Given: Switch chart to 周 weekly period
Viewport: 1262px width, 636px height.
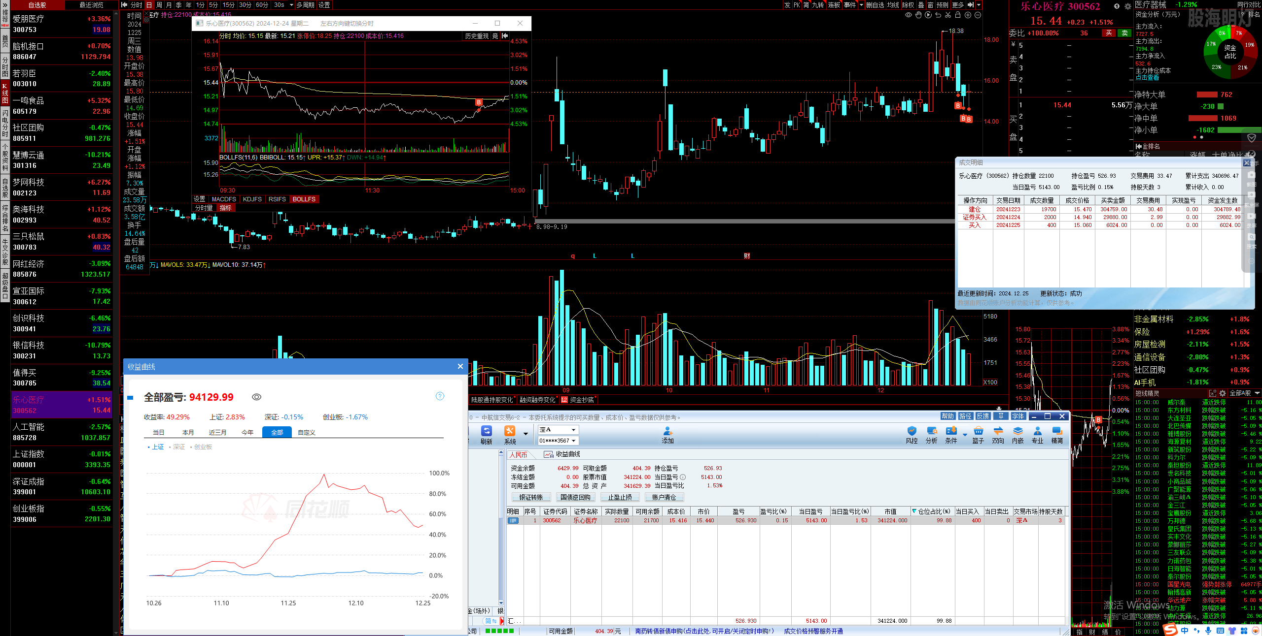Looking at the screenshot, I should (159, 5).
